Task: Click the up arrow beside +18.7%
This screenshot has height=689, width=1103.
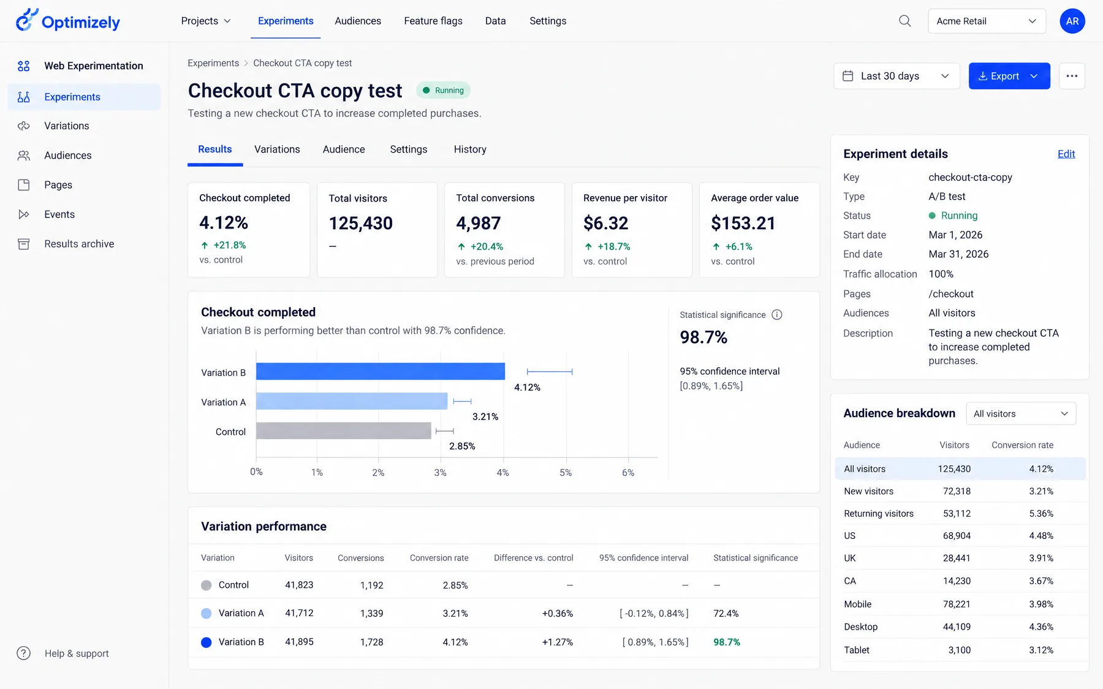Action: [588, 246]
